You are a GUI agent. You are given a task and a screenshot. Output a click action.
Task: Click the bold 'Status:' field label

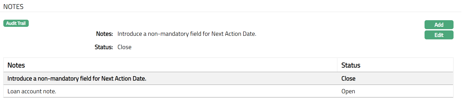(104, 47)
